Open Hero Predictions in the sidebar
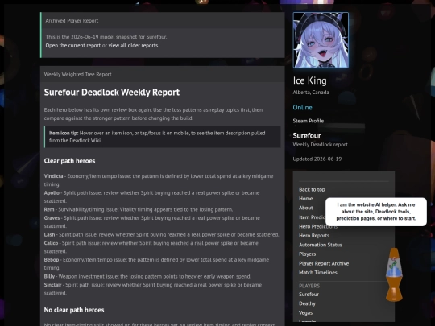 [318, 226]
